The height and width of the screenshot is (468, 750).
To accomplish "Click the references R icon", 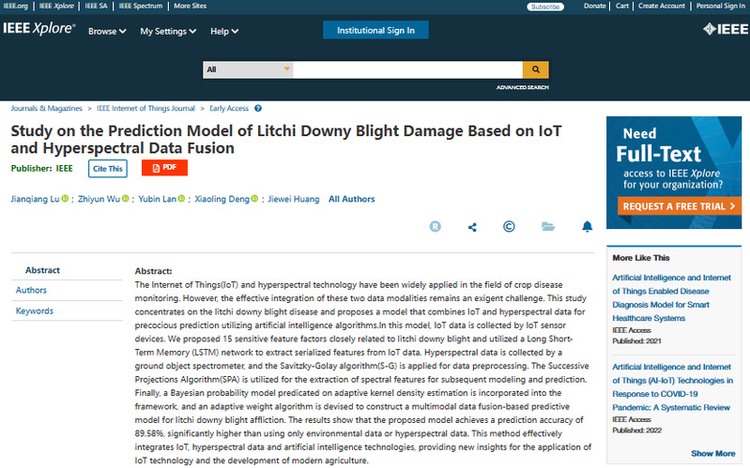I will (435, 226).
